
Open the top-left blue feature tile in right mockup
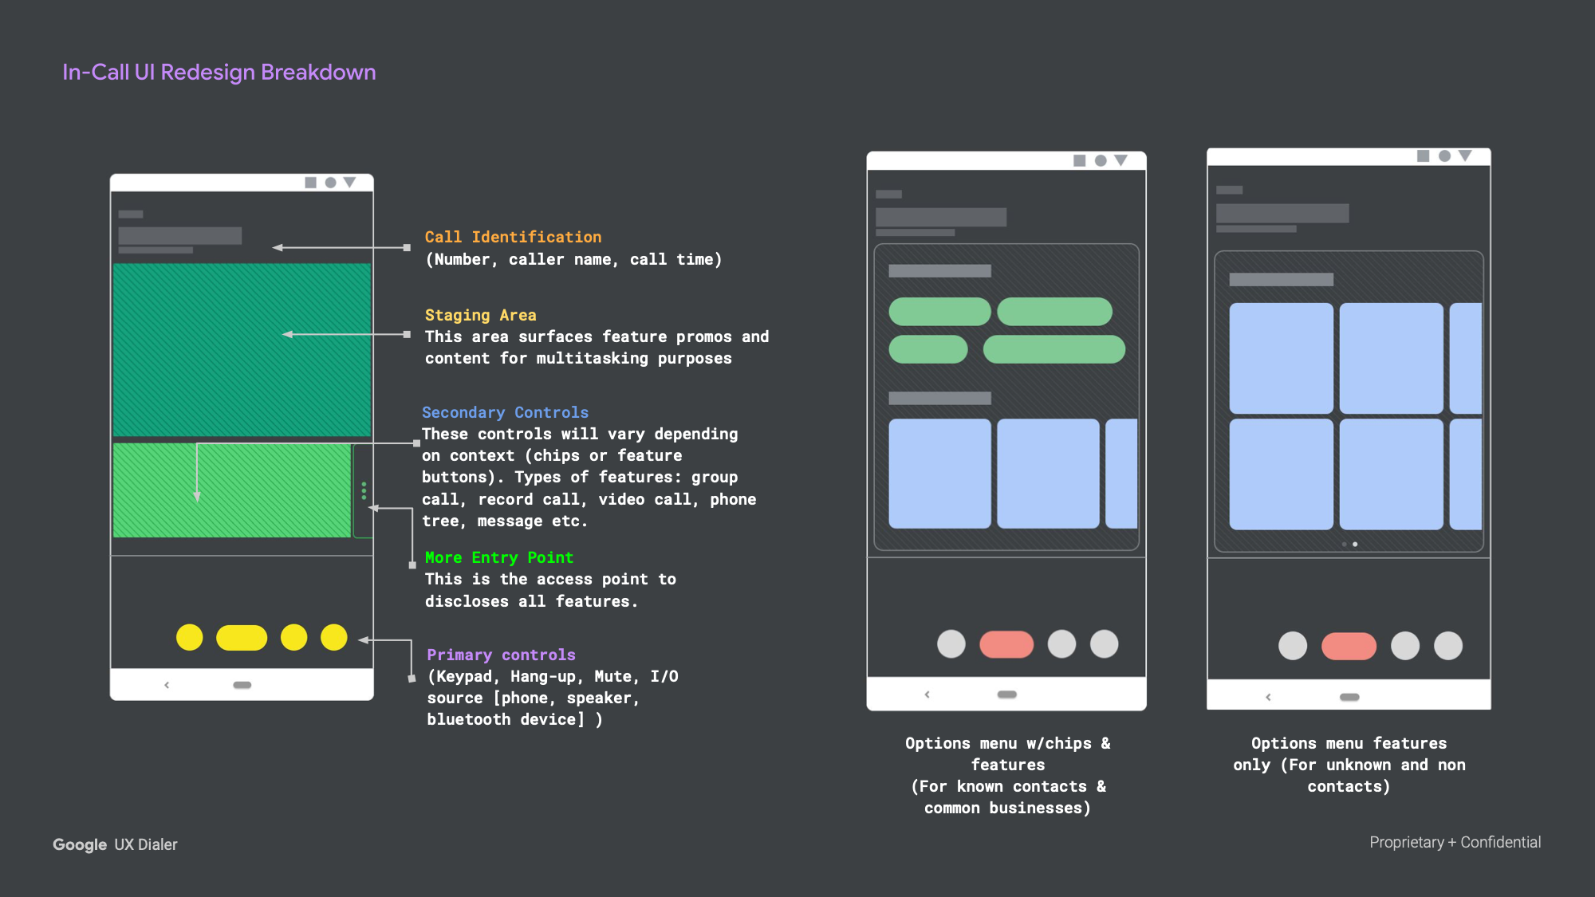click(1281, 358)
